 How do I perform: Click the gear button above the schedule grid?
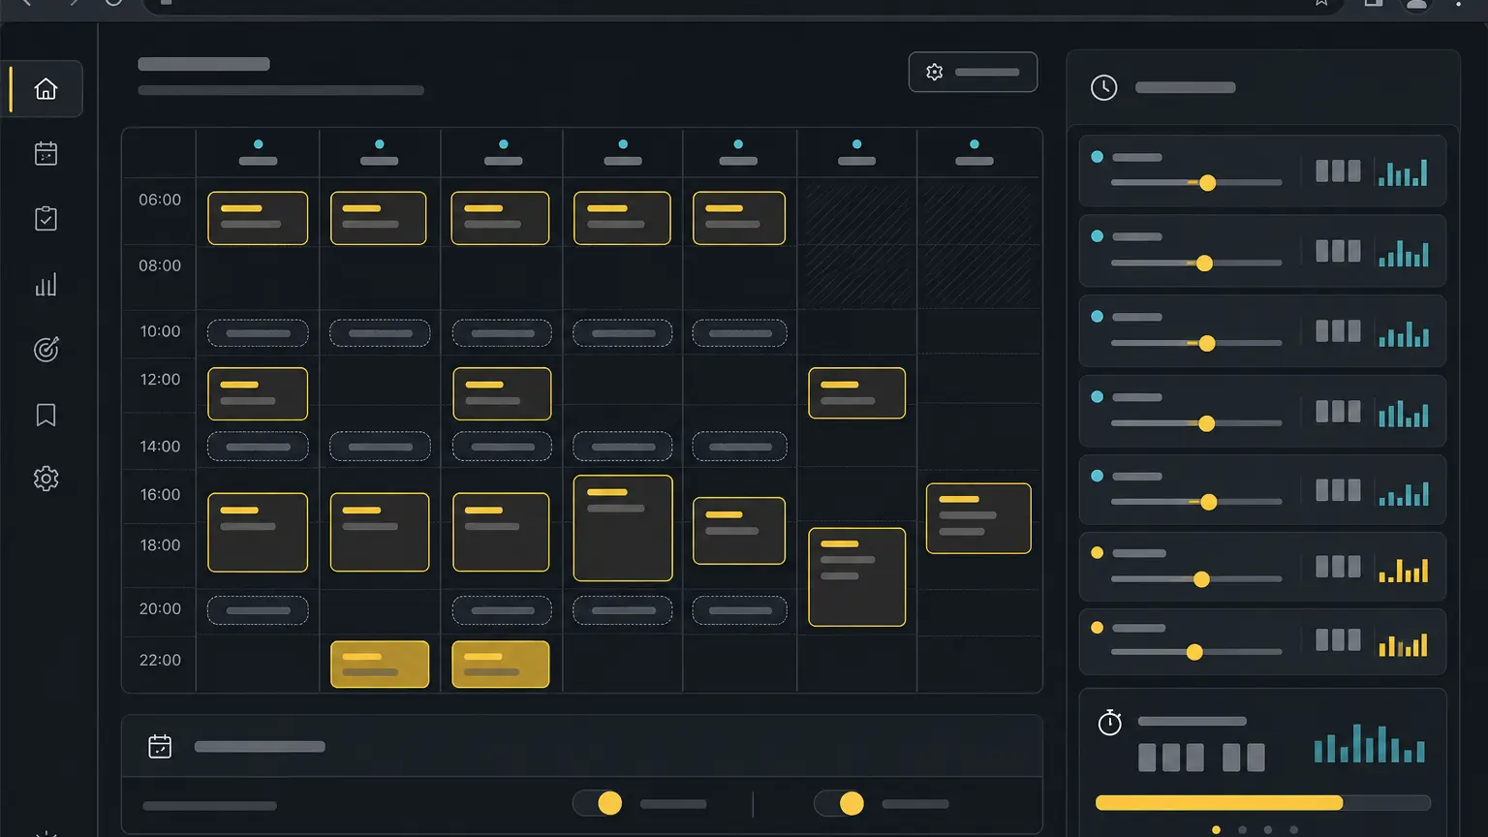973,72
